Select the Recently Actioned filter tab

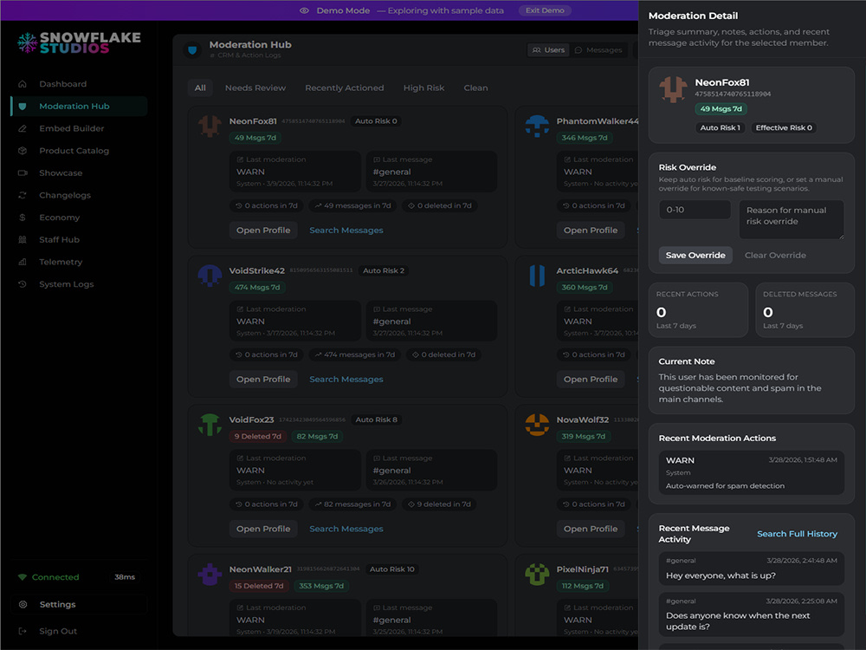click(x=344, y=88)
